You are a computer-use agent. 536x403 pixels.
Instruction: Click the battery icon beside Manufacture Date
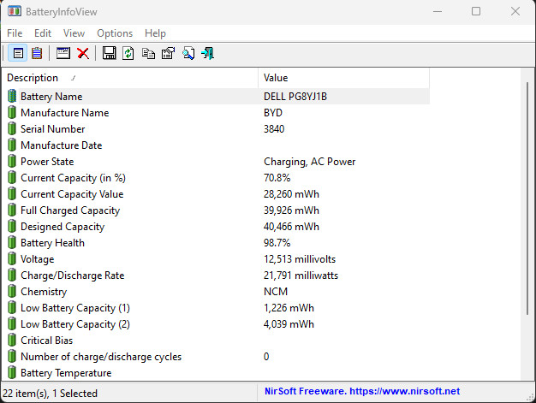(x=12, y=145)
